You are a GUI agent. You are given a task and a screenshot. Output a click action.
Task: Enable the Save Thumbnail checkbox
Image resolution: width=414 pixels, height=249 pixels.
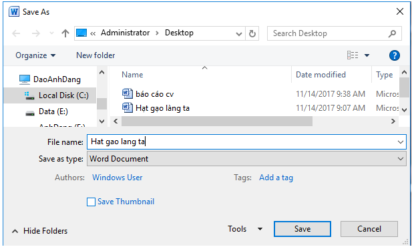91,202
